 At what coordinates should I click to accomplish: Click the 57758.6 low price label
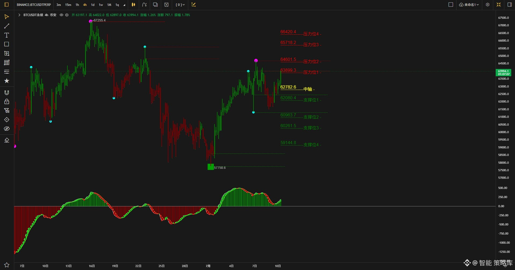coord(220,168)
